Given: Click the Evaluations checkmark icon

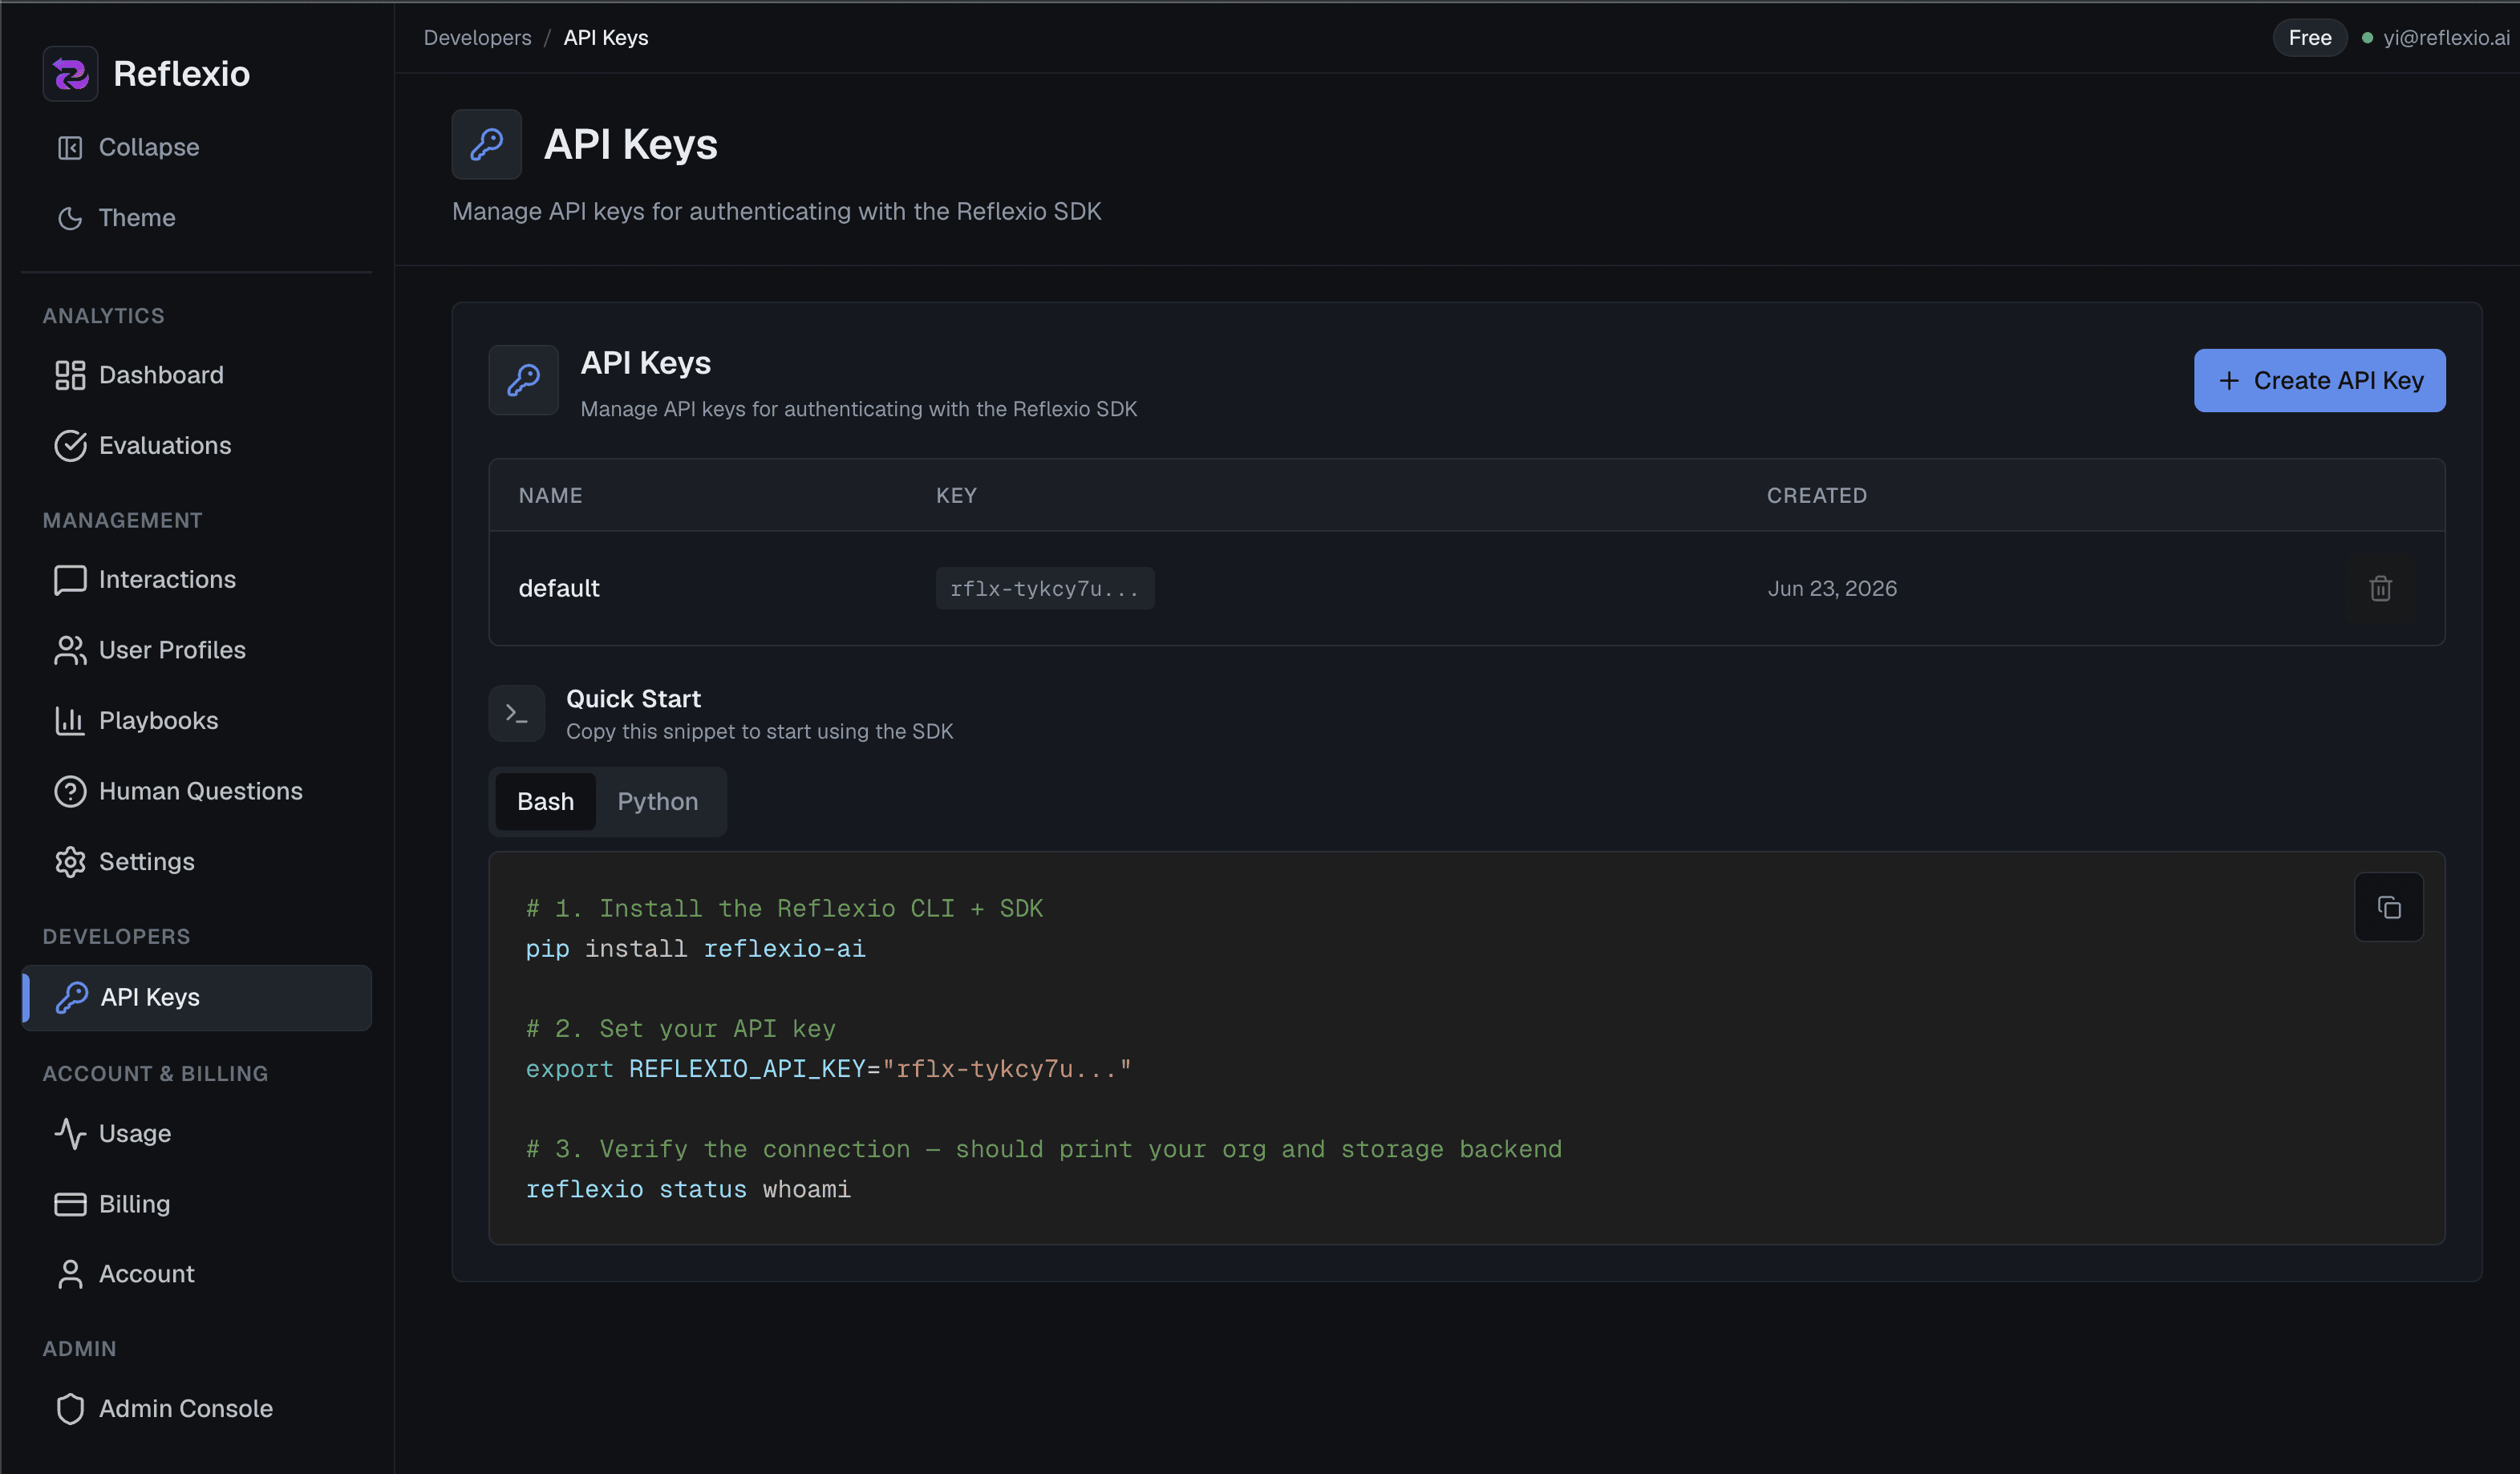Looking at the screenshot, I should [70, 446].
